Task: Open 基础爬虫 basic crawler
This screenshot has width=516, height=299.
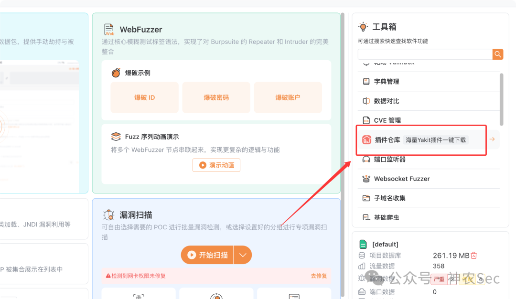Action: [429, 217]
